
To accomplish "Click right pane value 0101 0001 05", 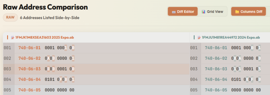I will click(246, 69).
